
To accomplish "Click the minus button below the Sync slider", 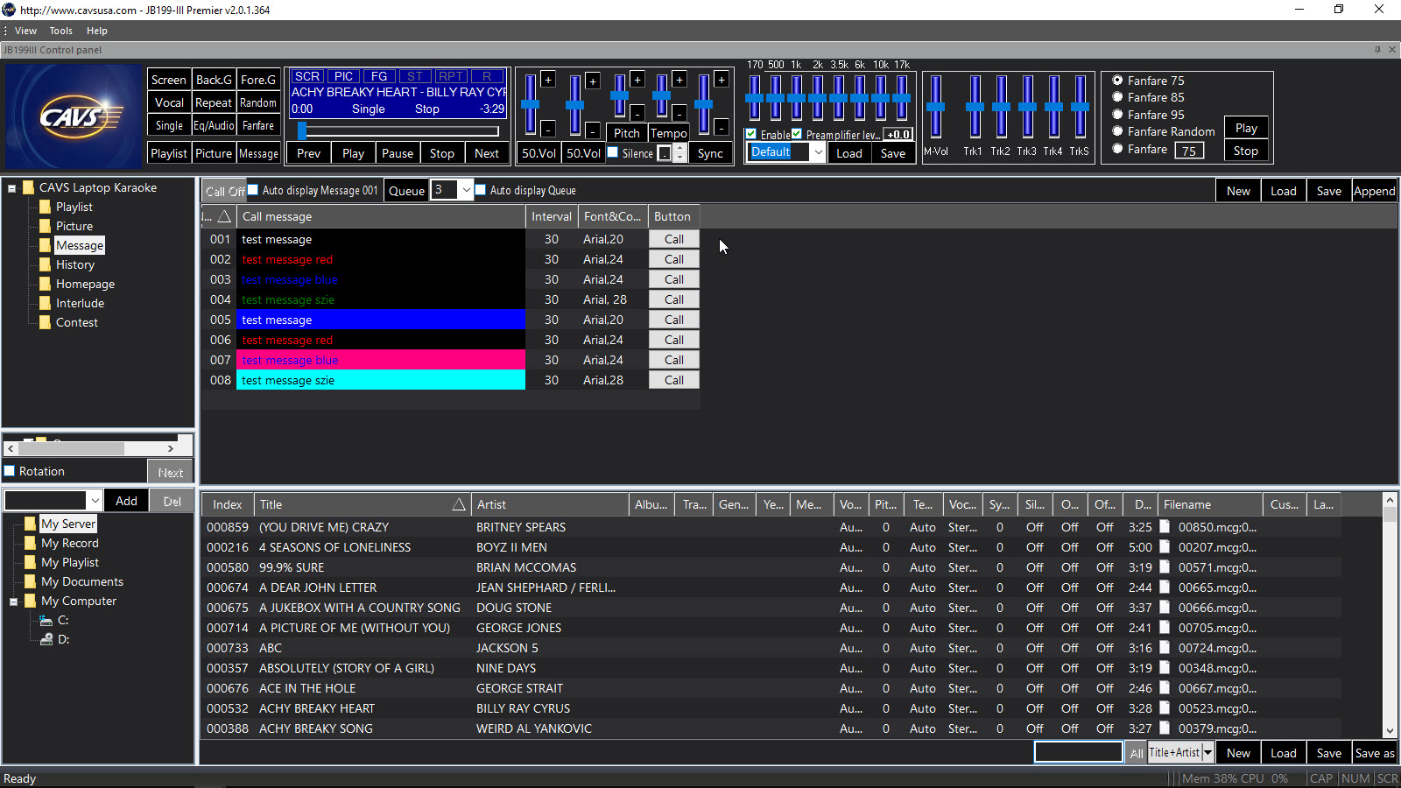I will [x=722, y=128].
